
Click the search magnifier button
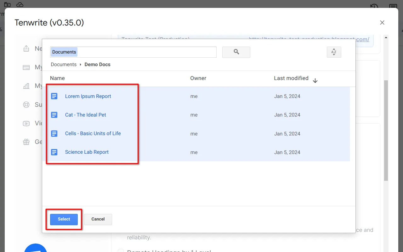[236, 52]
